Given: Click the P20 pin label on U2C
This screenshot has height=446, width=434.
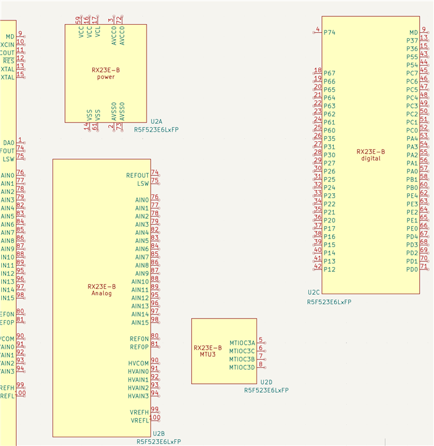Looking at the screenshot, I should 330,221.
